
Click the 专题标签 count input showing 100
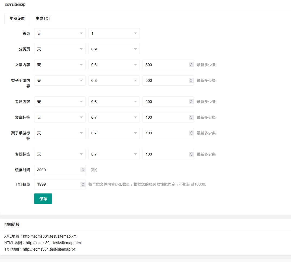[x=165, y=154]
